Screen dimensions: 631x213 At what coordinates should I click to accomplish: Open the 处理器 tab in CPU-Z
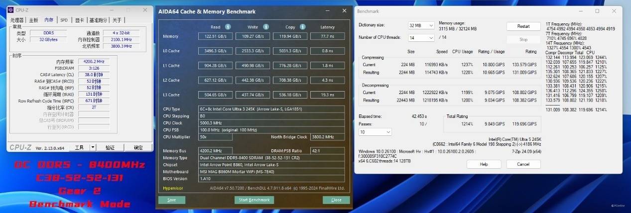click(x=17, y=20)
